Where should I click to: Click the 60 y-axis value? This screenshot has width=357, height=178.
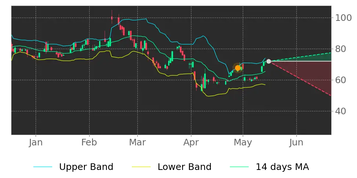pyautogui.click(x=340, y=80)
